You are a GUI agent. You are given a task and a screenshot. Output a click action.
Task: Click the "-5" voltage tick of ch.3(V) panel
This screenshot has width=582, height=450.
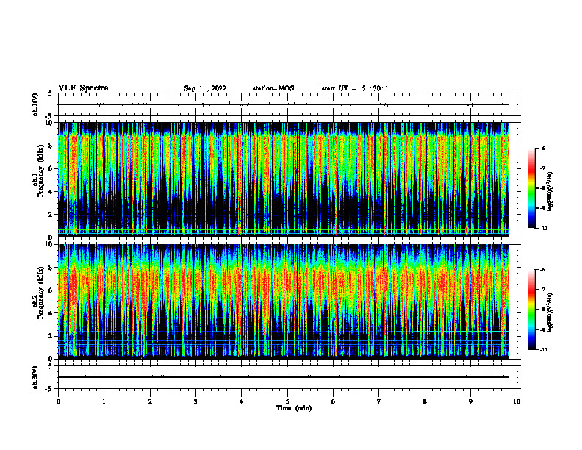click(x=49, y=389)
